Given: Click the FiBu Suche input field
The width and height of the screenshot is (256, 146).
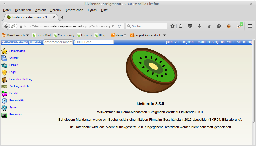Looking at the screenshot, I should 94,42.
